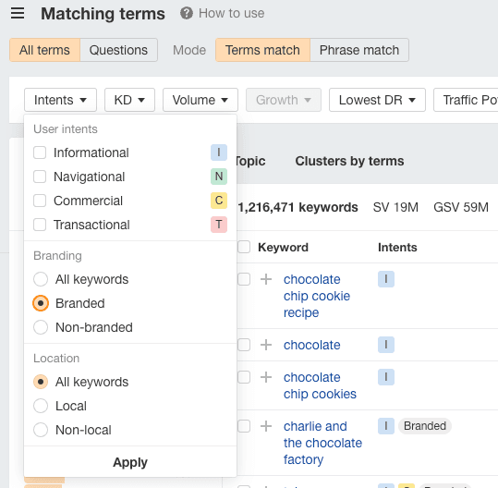Image resolution: width=498 pixels, height=488 pixels.
Task: Check the Navigational intent checkbox
Action: click(x=40, y=177)
